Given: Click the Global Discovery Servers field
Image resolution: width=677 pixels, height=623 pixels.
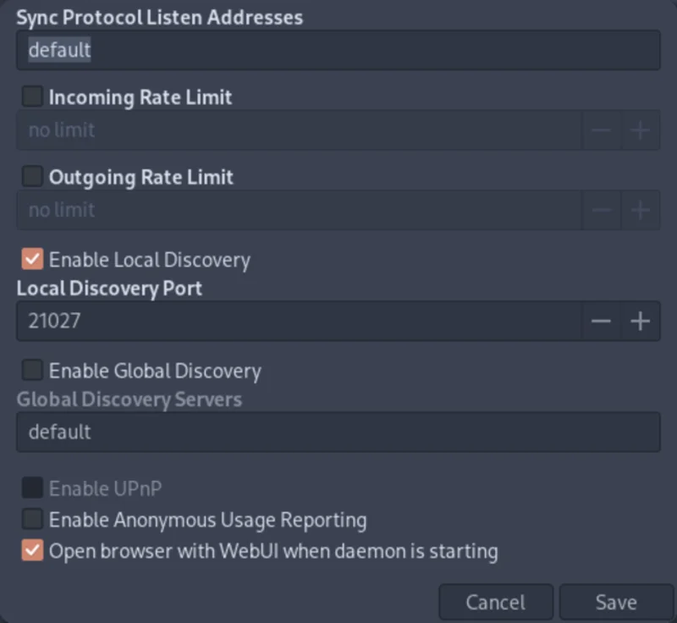Looking at the screenshot, I should pos(338,433).
